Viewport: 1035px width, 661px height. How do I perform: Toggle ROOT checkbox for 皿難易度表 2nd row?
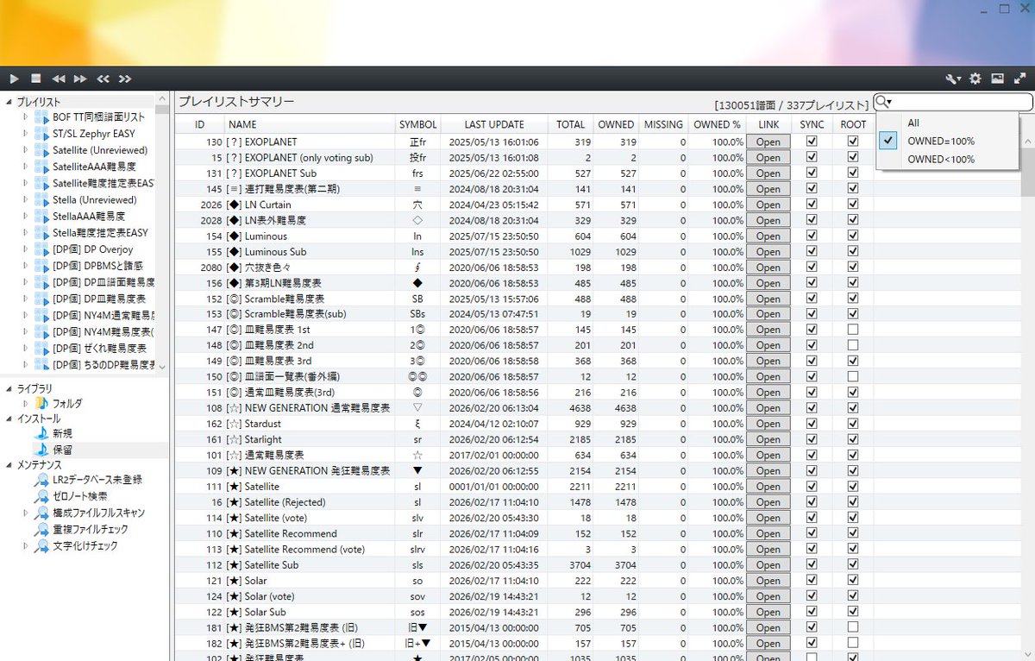pyautogui.click(x=853, y=345)
